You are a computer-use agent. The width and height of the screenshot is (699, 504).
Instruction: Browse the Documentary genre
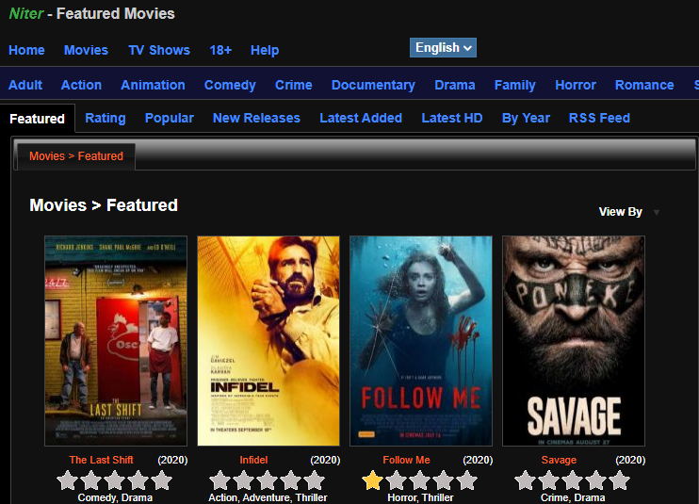coord(373,85)
